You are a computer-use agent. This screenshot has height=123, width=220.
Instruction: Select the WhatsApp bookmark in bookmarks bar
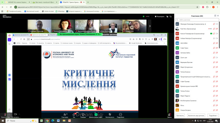coord(60,11)
